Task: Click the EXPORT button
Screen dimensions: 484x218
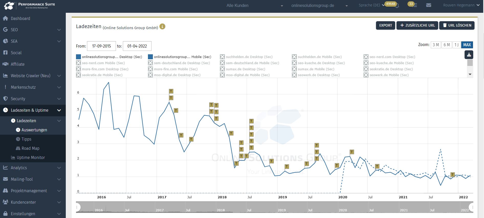Action: click(385, 25)
